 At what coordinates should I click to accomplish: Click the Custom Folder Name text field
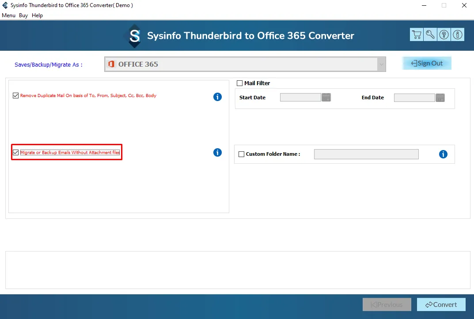pyautogui.click(x=366, y=154)
